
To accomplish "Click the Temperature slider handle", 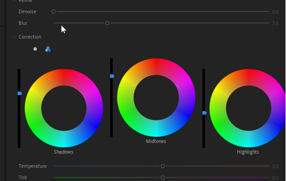I will coord(163,166).
